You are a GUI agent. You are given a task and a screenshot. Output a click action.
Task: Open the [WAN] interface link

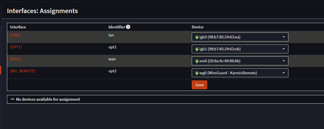16,59
